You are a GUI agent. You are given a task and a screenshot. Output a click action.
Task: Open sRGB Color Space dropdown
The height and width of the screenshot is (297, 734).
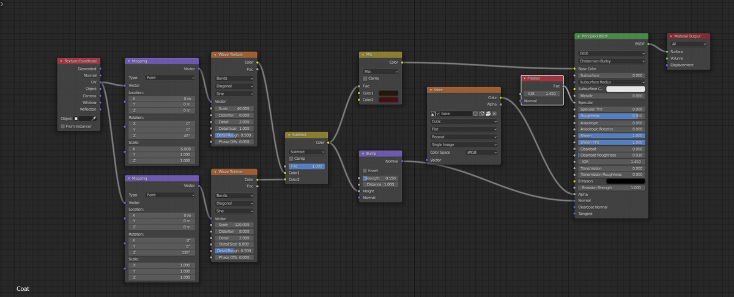tap(481, 152)
